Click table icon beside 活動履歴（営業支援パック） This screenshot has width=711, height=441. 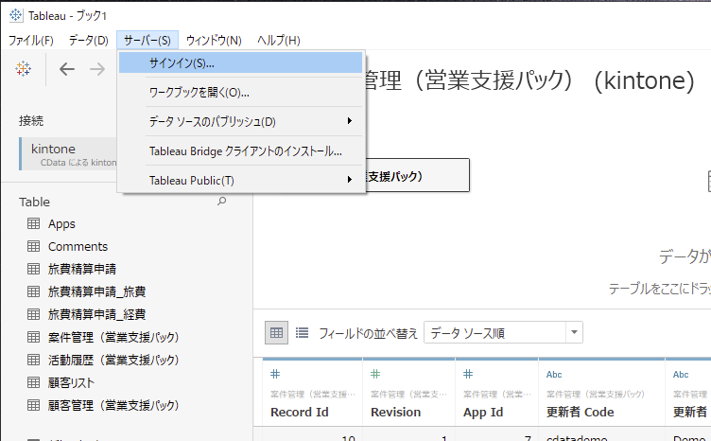click(33, 360)
